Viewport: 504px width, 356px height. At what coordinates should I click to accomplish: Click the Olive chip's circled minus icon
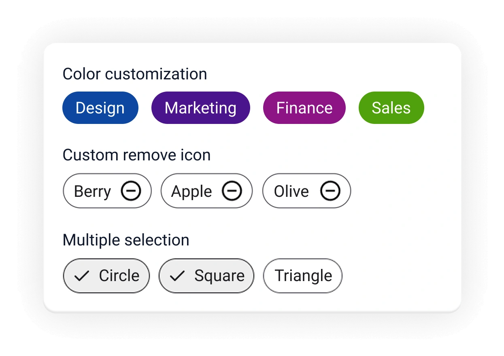point(330,191)
